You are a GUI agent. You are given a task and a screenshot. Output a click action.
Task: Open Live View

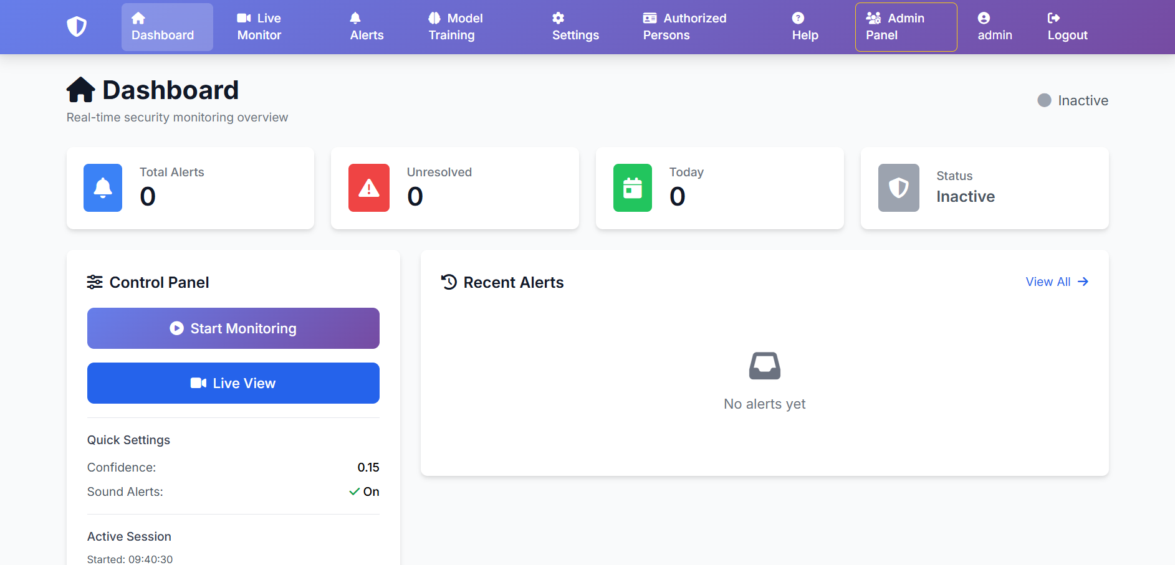tap(233, 382)
